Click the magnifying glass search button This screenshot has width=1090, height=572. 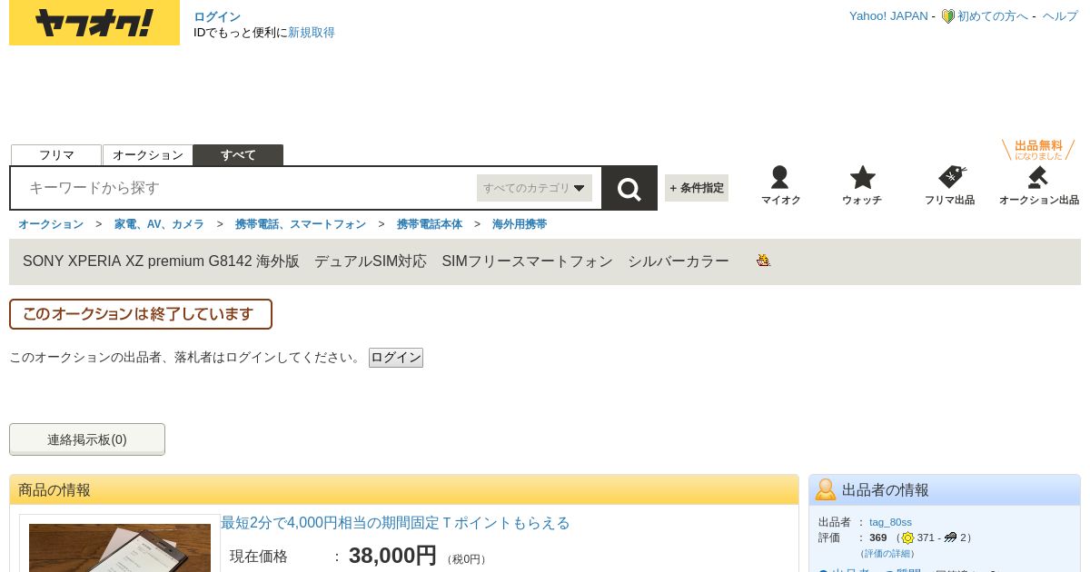coord(629,188)
